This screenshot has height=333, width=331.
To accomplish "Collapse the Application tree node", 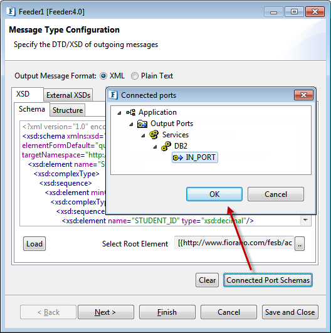I will 119,113.
